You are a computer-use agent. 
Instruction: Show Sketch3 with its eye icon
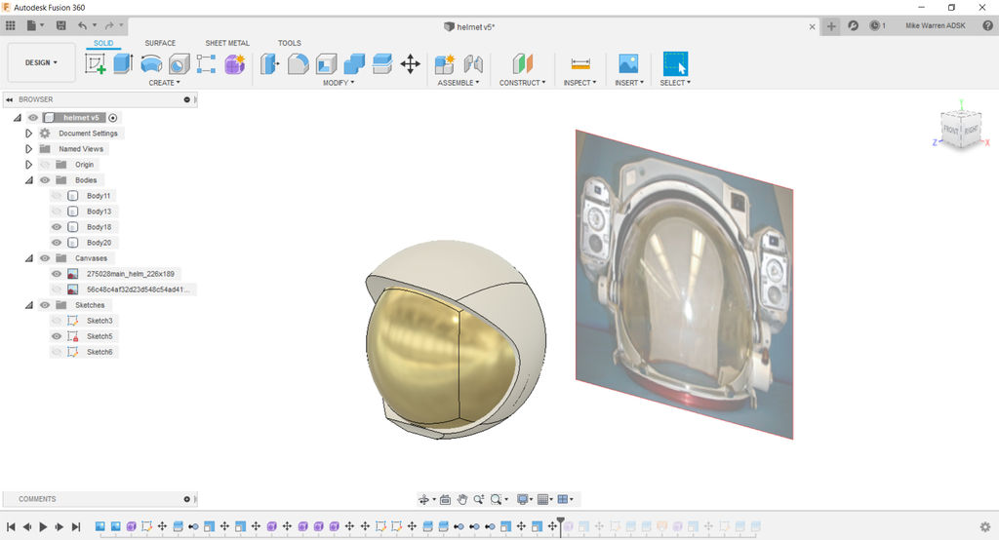pyautogui.click(x=57, y=321)
